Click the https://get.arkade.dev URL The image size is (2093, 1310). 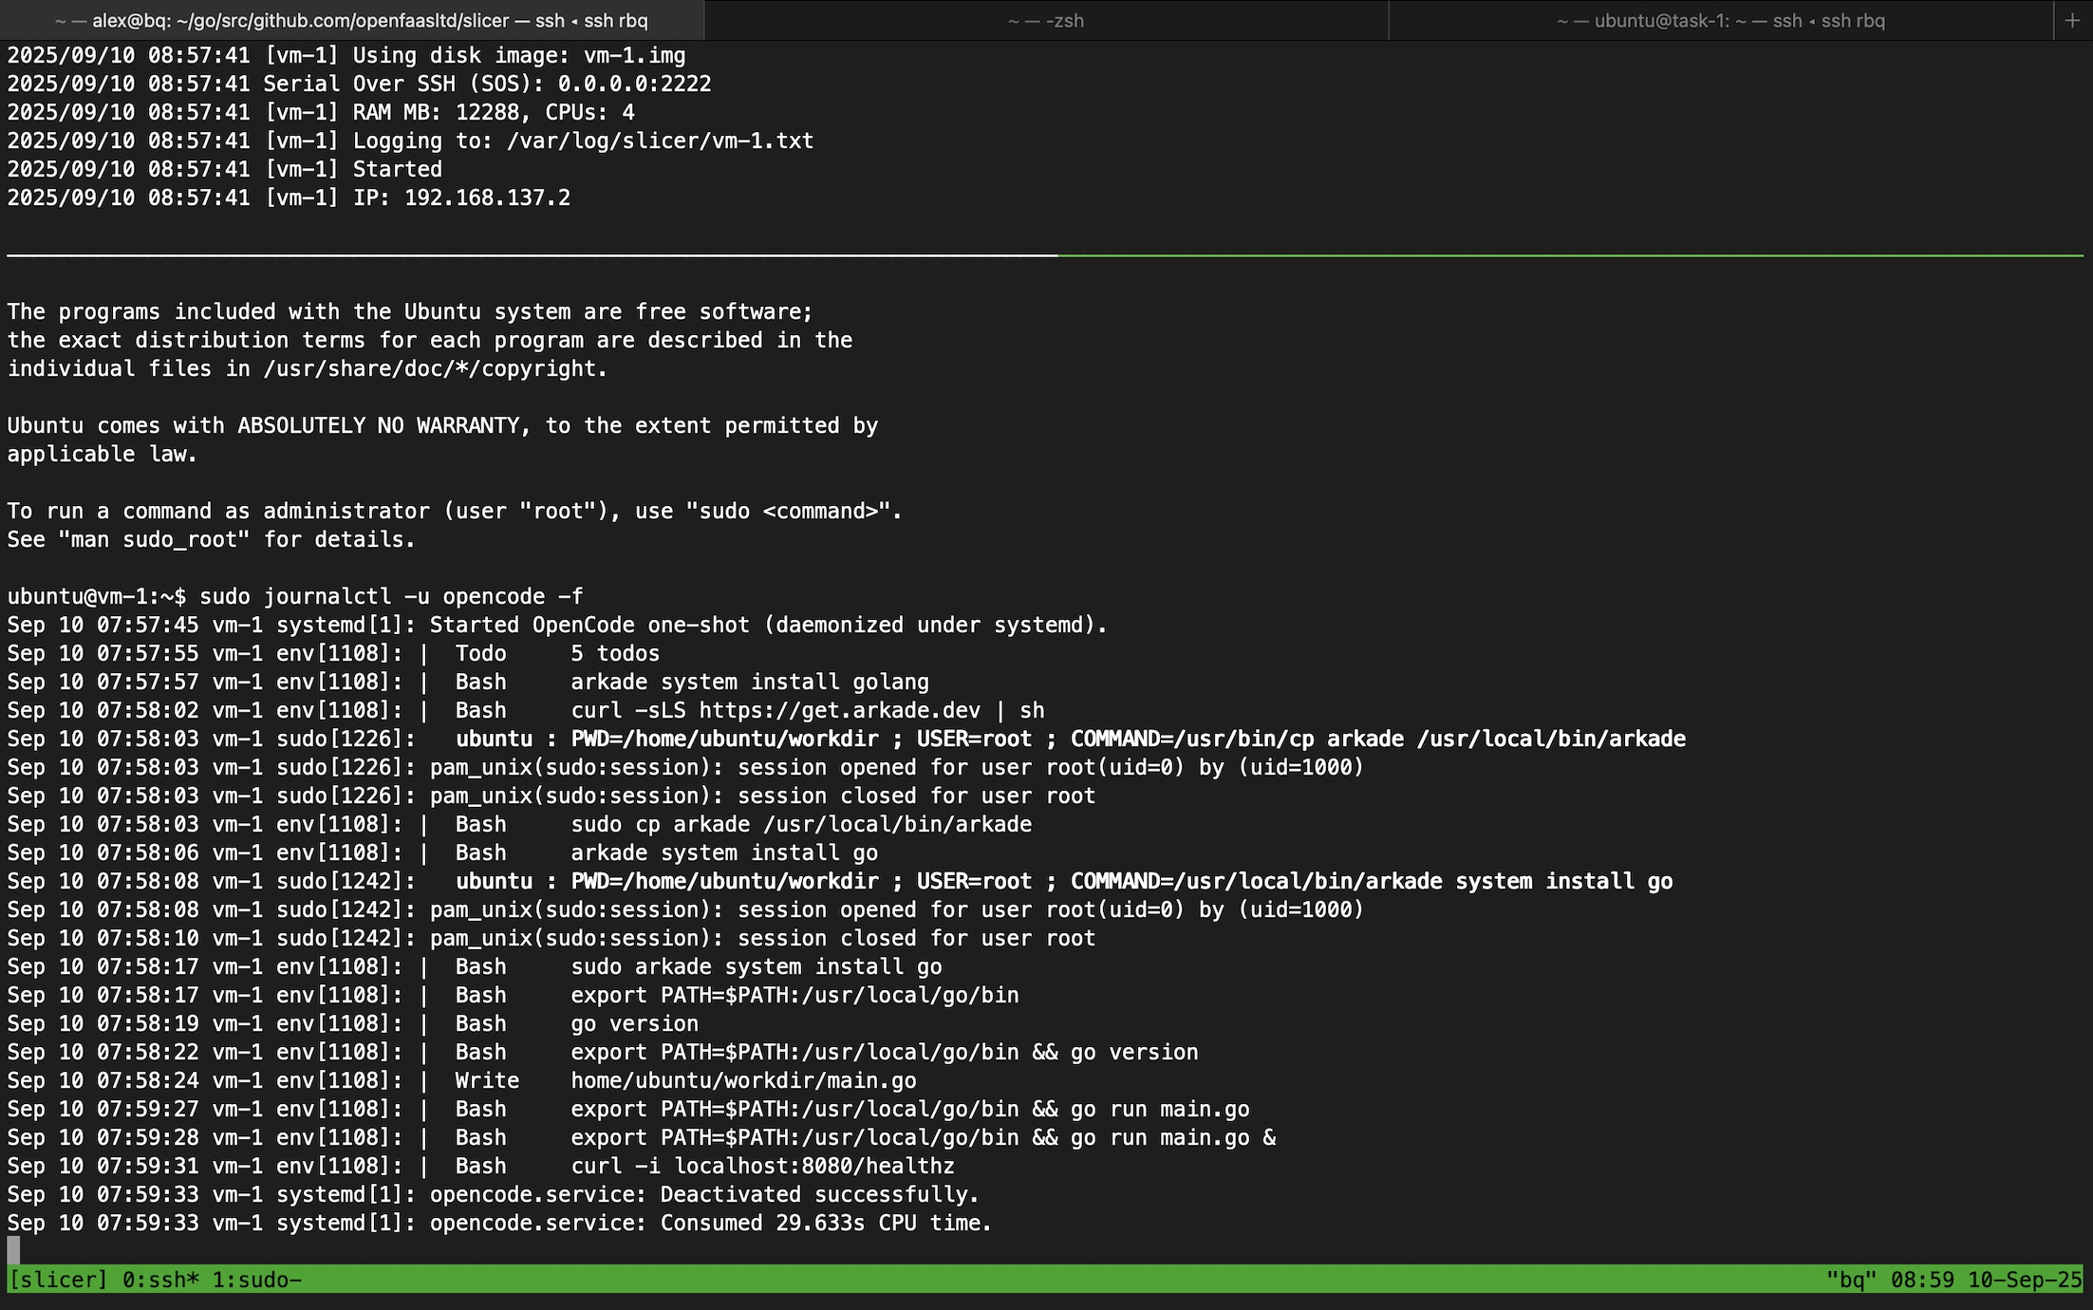(839, 710)
